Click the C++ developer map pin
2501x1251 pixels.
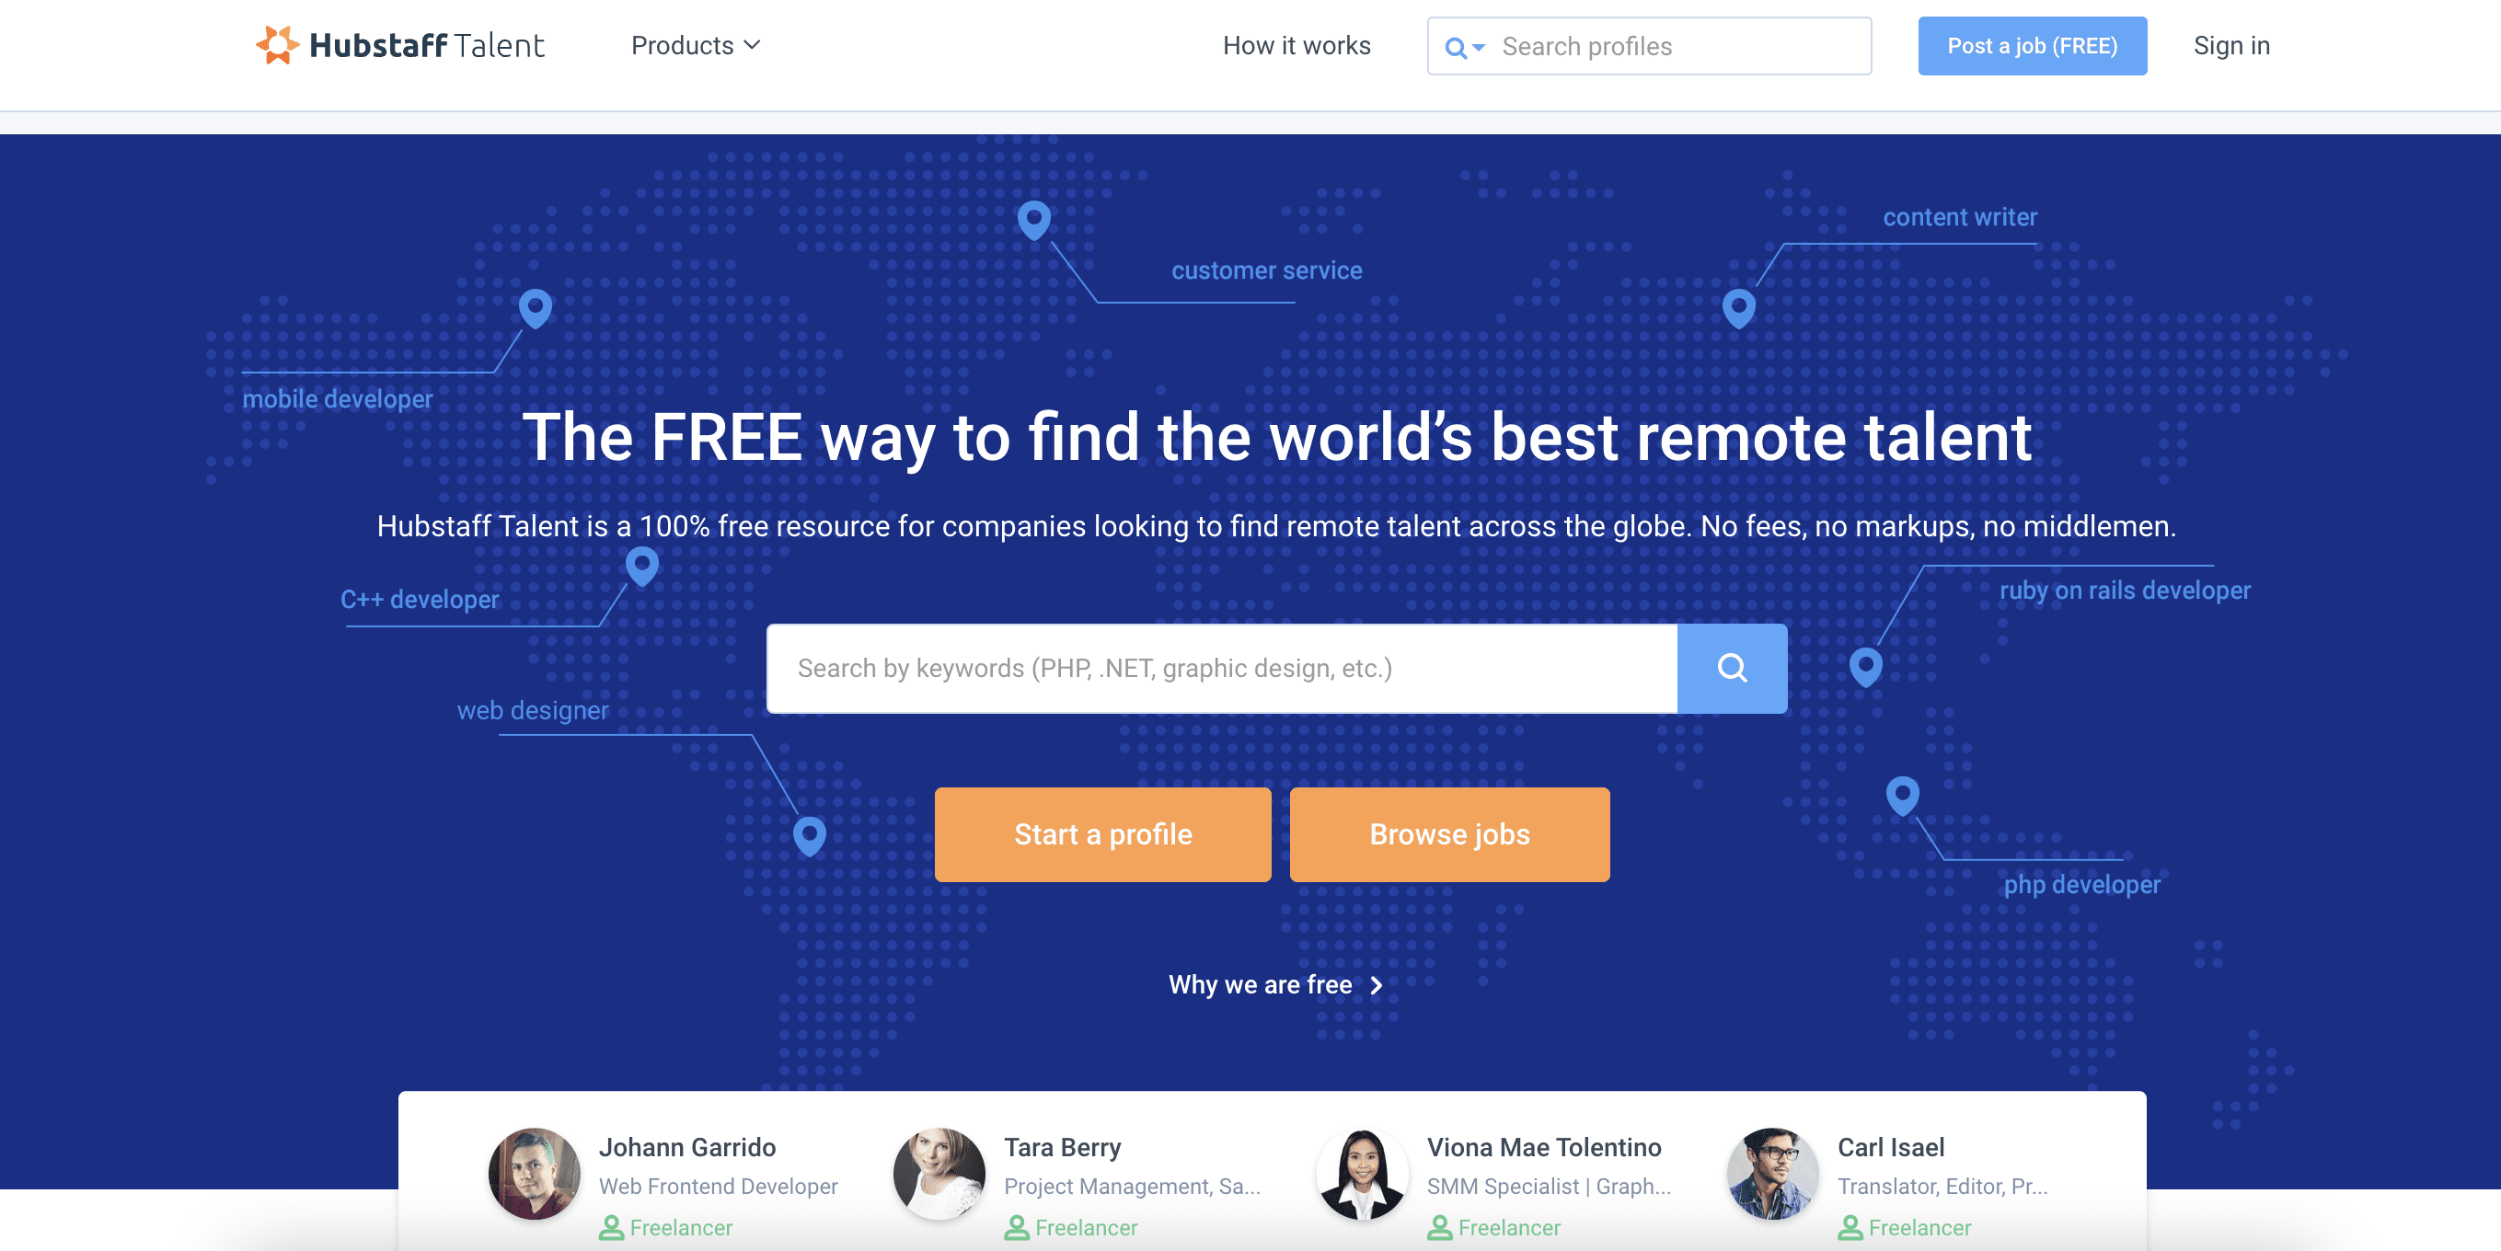(641, 566)
